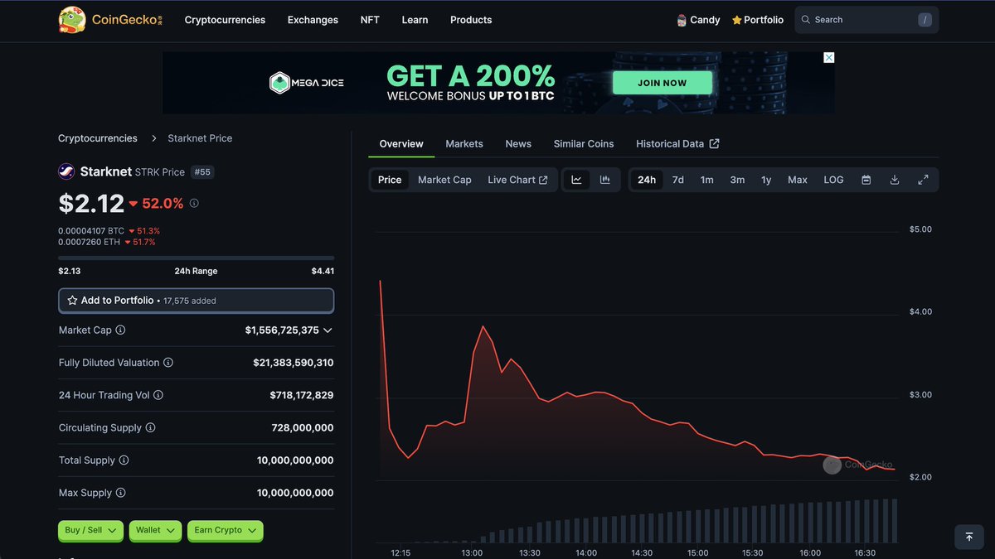
Task: Select the 1m time range
Action: (707, 180)
